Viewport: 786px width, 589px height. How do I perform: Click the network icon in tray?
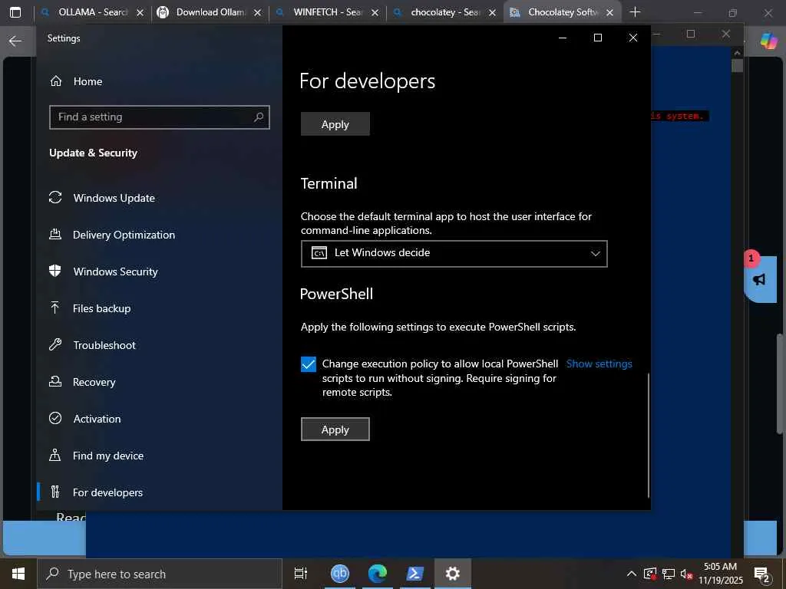coord(669,574)
